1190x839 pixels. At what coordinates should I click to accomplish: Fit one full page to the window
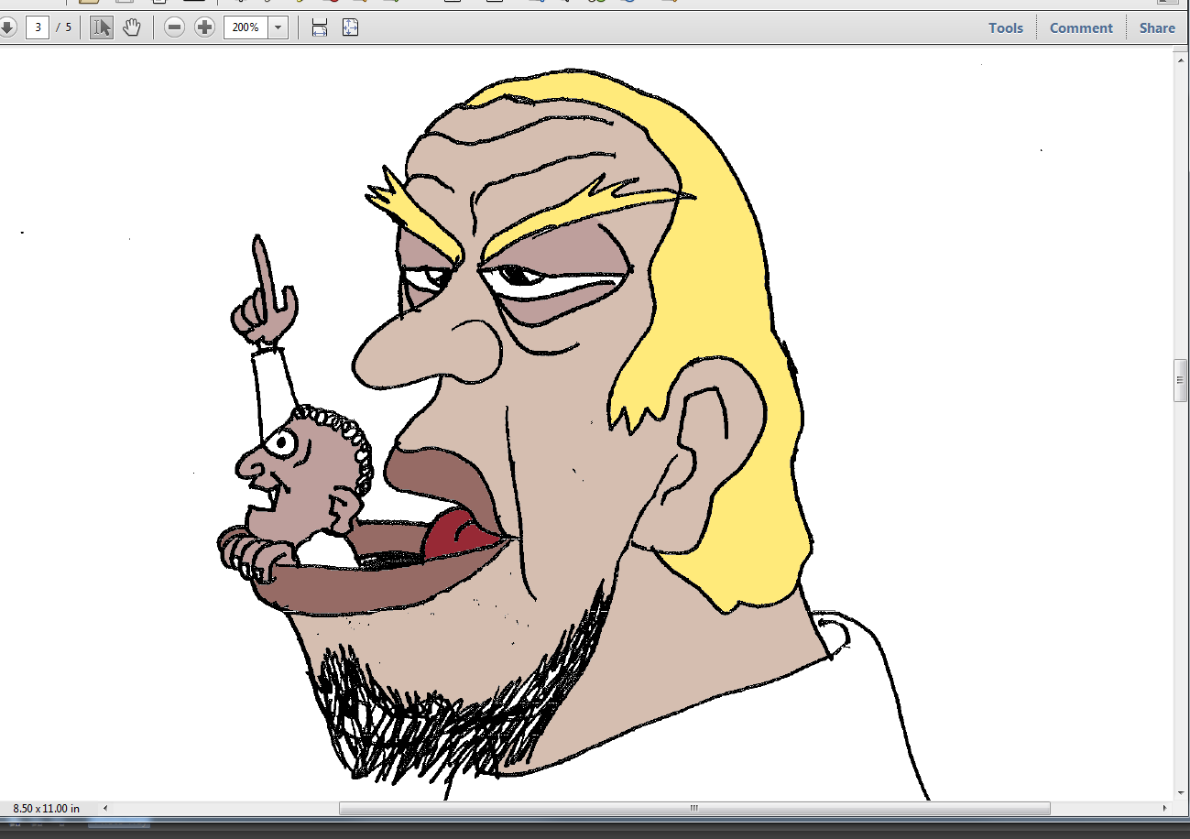350,27
